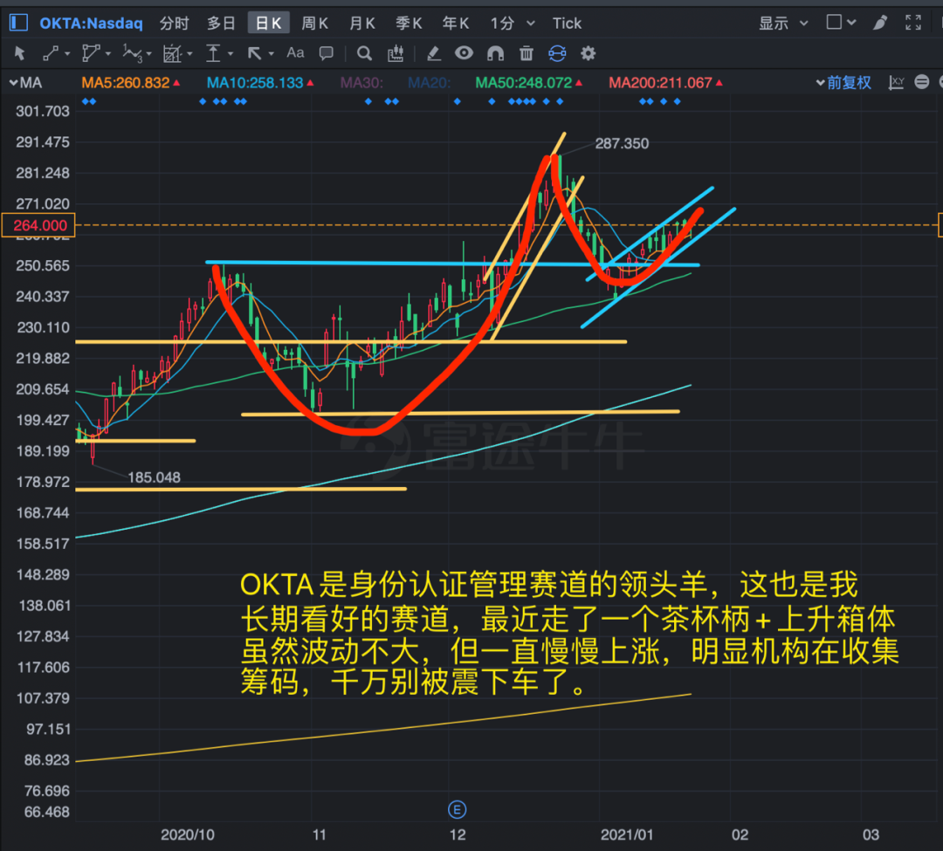The width and height of the screenshot is (943, 851).
Task: Switch to 分时 intraday tab
Action: tap(175, 24)
